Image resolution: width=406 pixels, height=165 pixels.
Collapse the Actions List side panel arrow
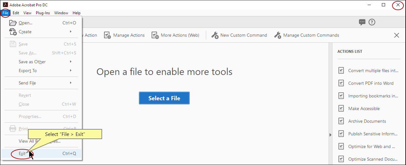tap(330, 135)
